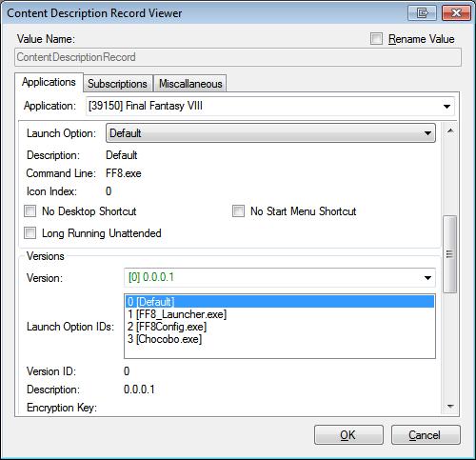The image size is (476, 460).
Task: Click the scroll up arrow icon
Action: (x=450, y=130)
